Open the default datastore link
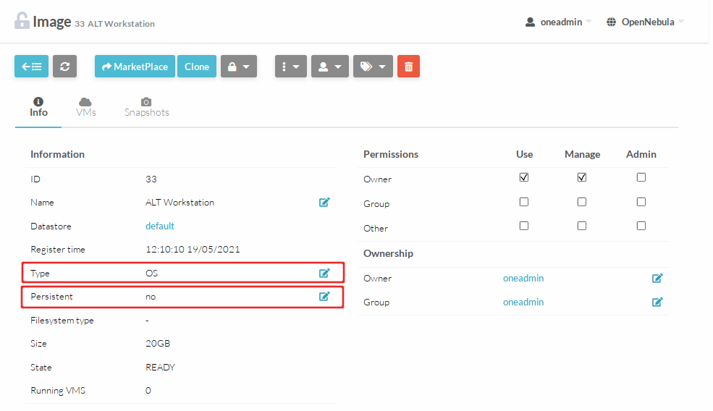The height and width of the screenshot is (411, 713). pos(159,226)
